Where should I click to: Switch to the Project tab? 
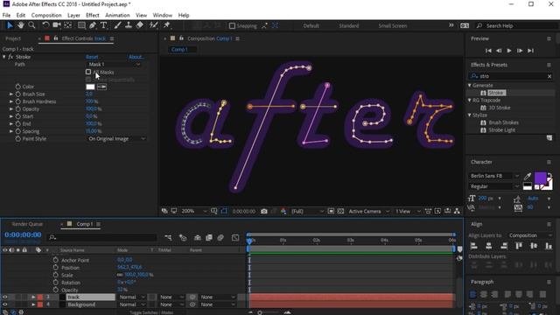pyautogui.click(x=13, y=38)
